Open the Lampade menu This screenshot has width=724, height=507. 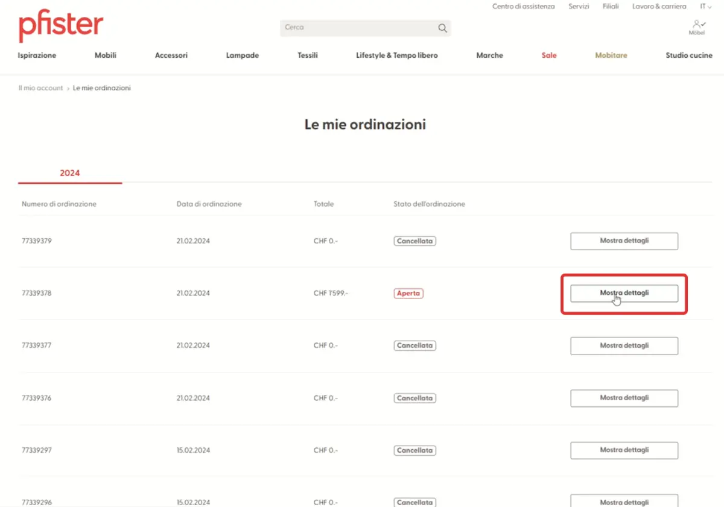tap(243, 55)
